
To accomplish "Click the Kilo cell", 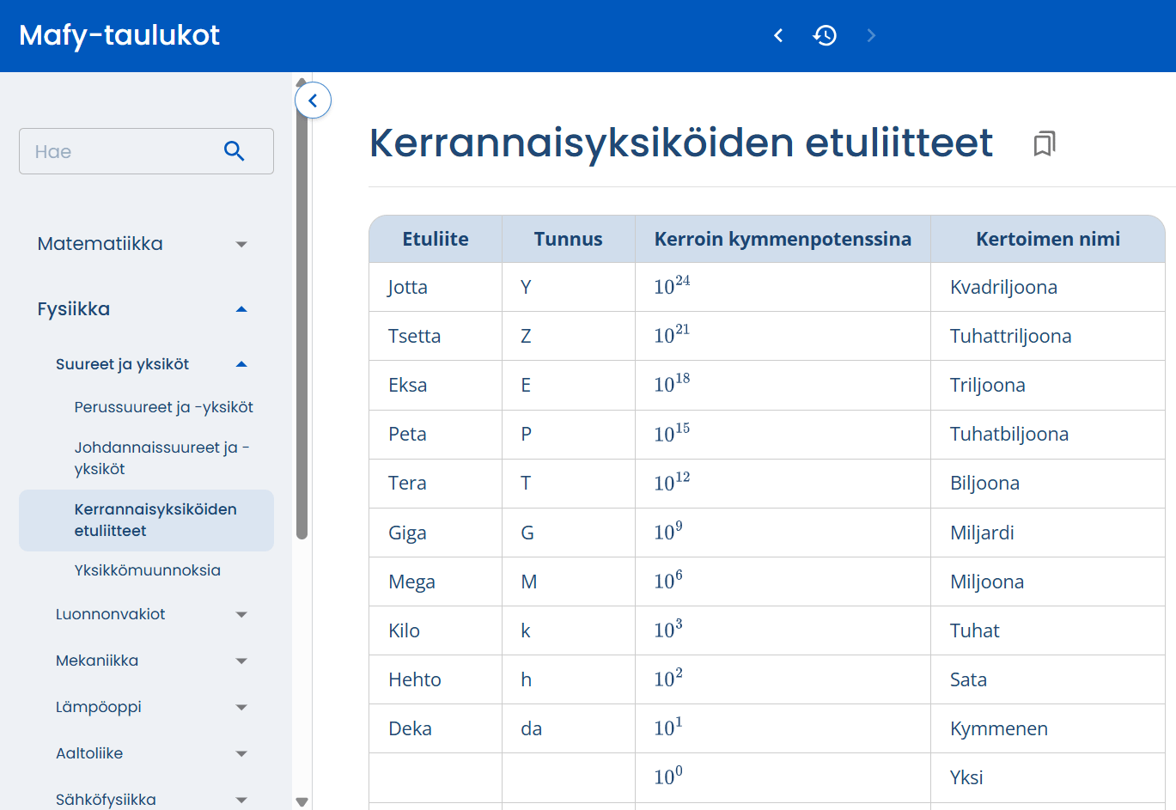I will point(436,630).
